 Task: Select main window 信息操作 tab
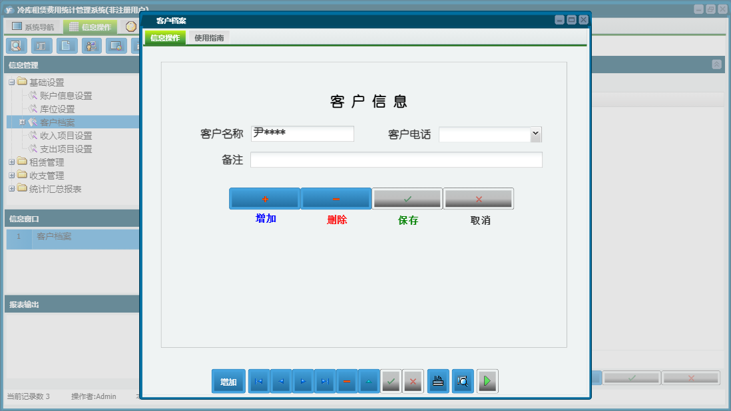pyautogui.click(x=91, y=27)
